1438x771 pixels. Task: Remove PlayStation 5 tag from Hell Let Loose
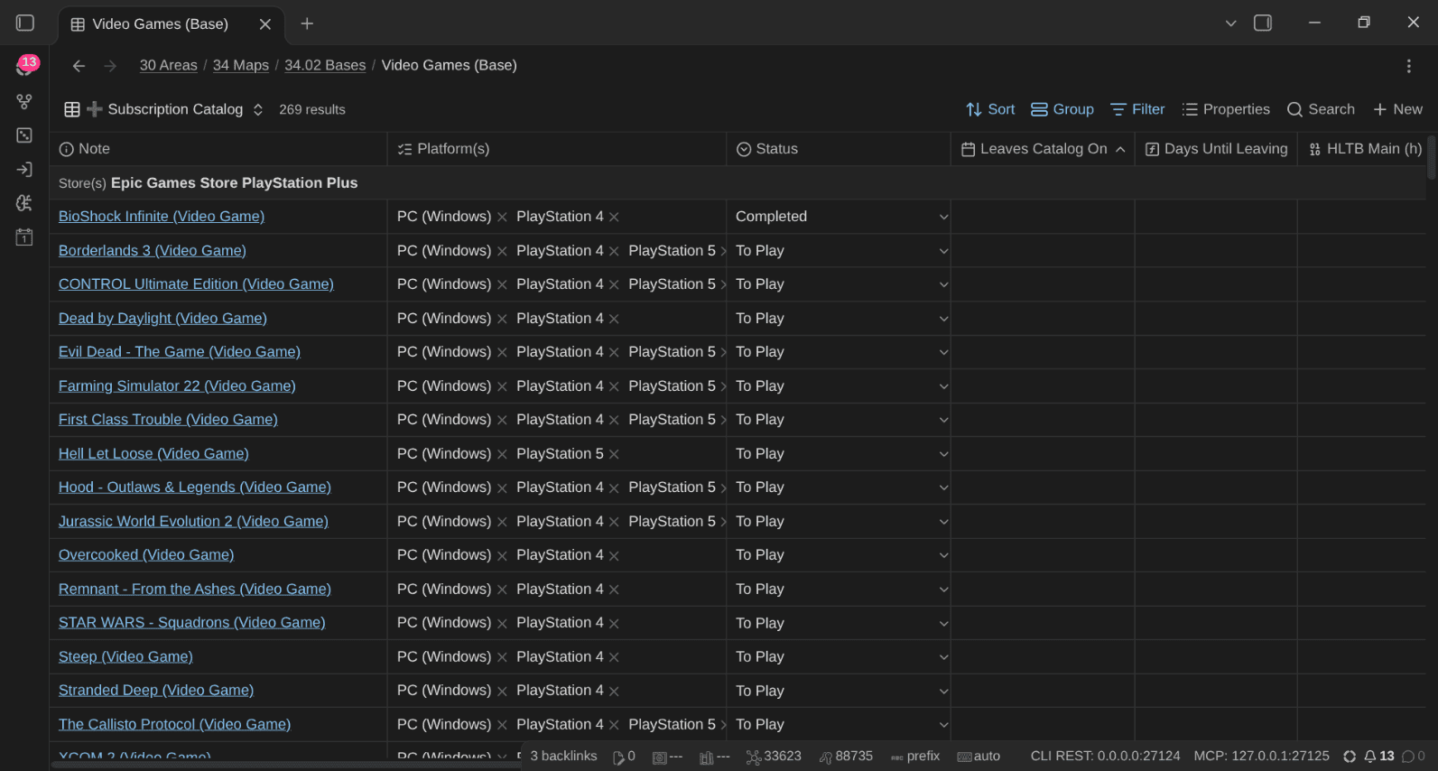tap(614, 454)
